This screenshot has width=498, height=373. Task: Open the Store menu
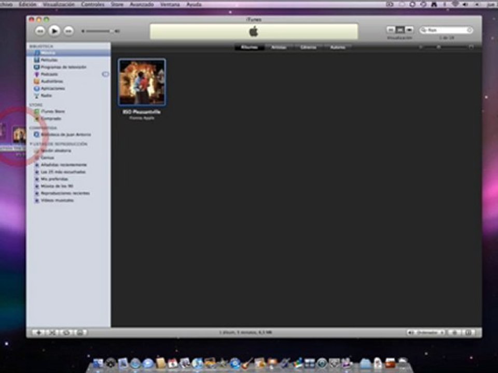[x=117, y=5]
